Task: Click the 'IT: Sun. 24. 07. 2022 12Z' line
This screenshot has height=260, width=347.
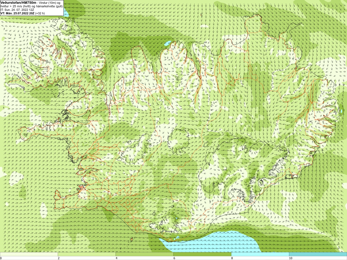Action: (x=17, y=10)
